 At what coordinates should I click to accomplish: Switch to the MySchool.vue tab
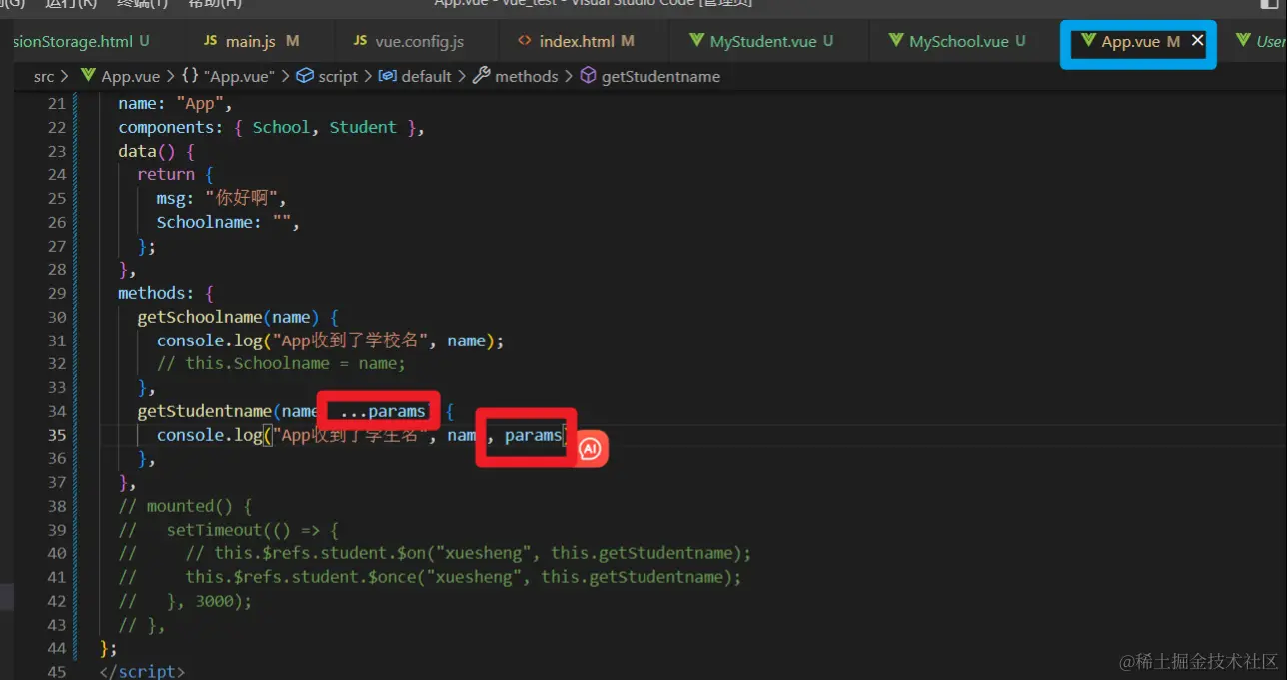pyautogui.click(x=957, y=41)
